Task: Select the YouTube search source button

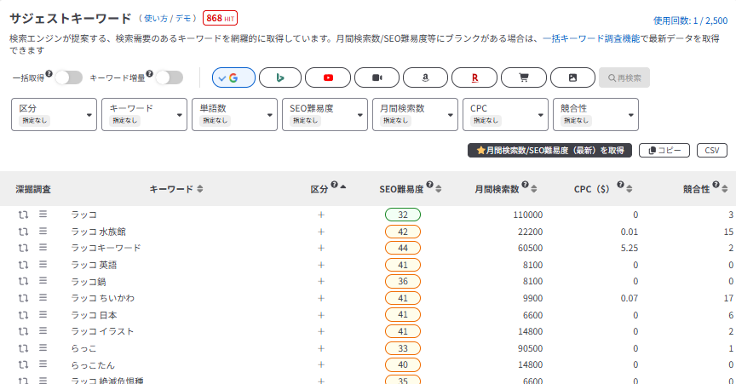Action: coord(328,78)
